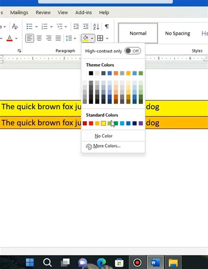
Task: Click the Line and Paragraph Spacing icon
Action: click(x=69, y=38)
